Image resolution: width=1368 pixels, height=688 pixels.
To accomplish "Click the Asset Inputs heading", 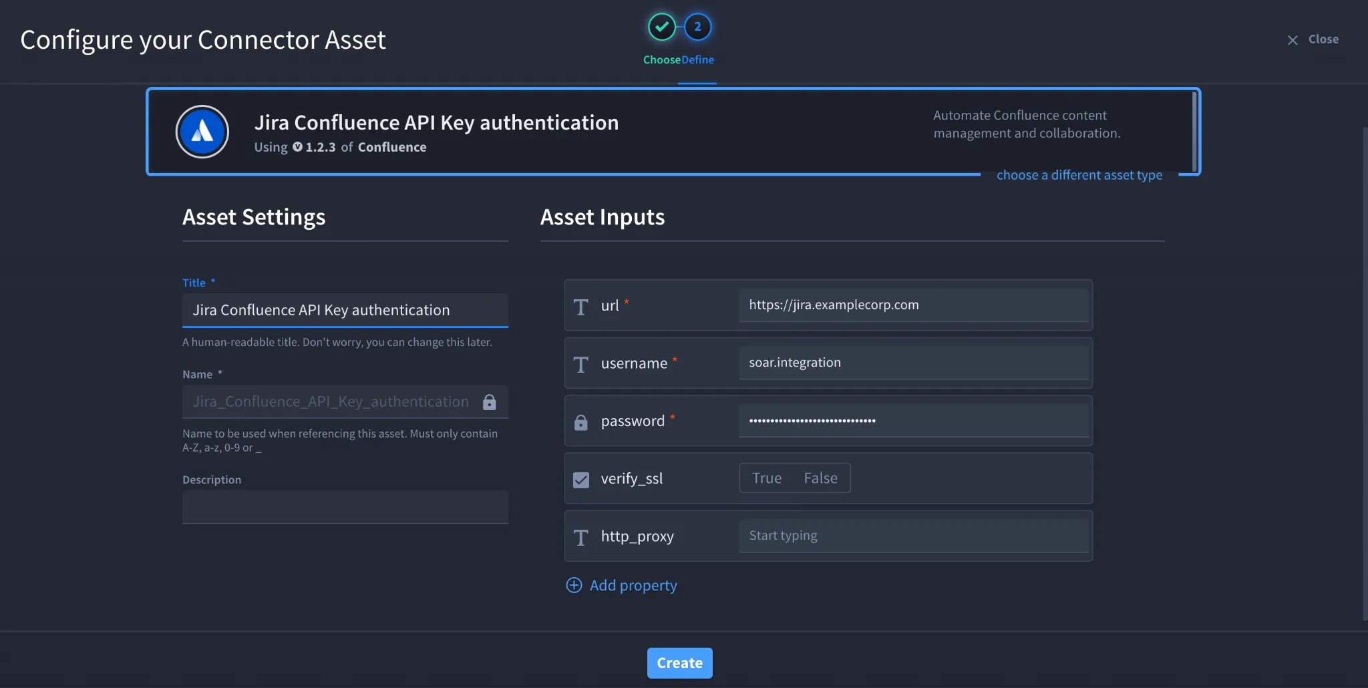I will pyautogui.click(x=603, y=217).
